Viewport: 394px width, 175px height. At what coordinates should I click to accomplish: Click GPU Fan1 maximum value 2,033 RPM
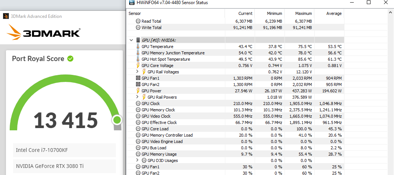[x=302, y=78]
